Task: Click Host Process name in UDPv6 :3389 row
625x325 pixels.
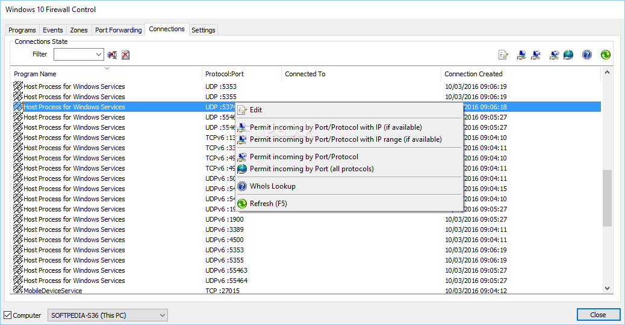Action: (74, 229)
